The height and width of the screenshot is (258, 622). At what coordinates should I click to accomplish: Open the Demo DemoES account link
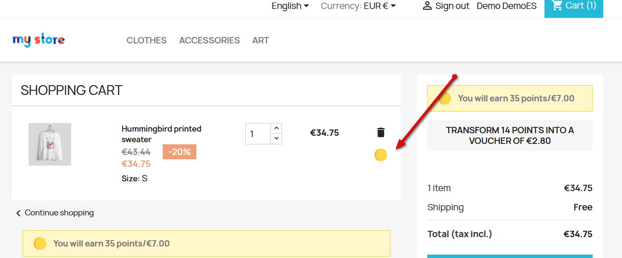[507, 6]
